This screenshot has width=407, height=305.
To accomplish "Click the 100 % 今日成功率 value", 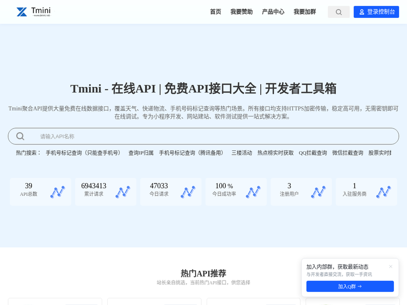I will click(224, 186).
